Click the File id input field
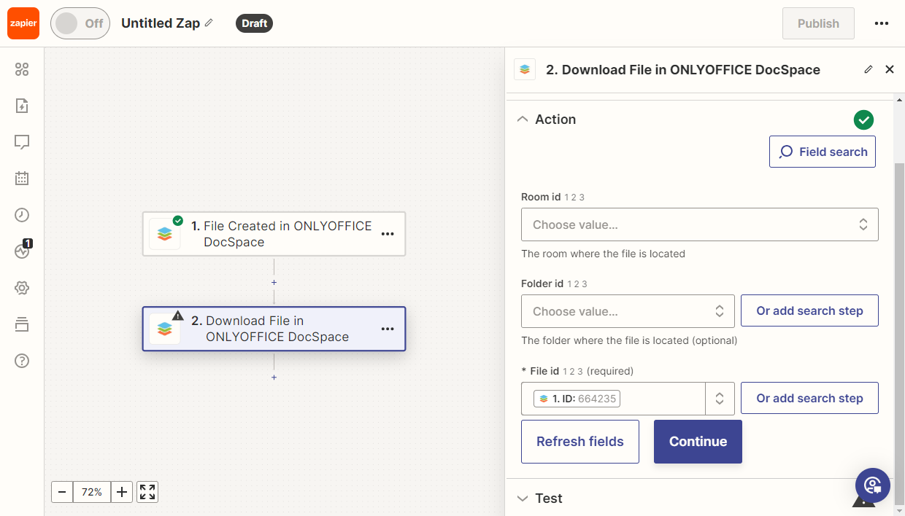 point(657,399)
